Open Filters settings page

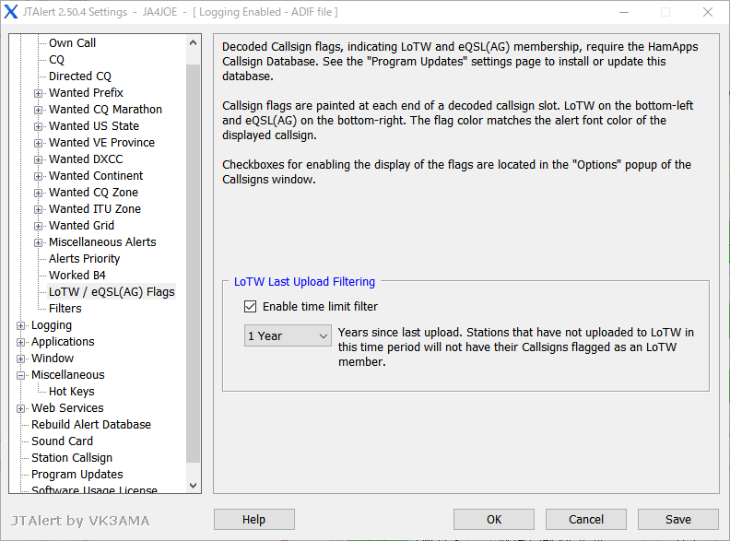pyautogui.click(x=65, y=308)
